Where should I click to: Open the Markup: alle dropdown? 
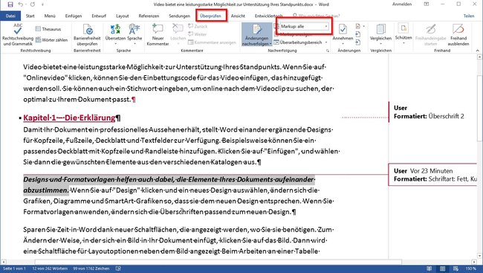click(x=304, y=27)
